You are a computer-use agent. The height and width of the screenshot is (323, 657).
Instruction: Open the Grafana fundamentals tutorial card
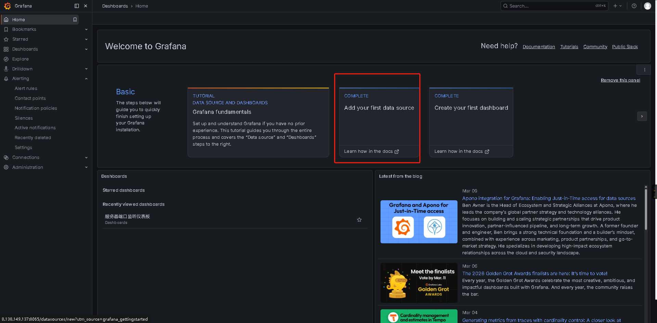coord(258,122)
